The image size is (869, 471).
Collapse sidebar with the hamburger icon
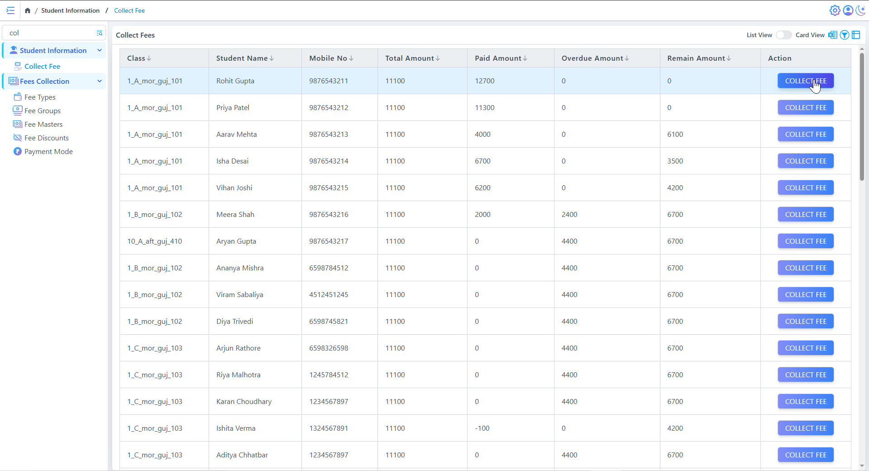click(x=10, y=10)
